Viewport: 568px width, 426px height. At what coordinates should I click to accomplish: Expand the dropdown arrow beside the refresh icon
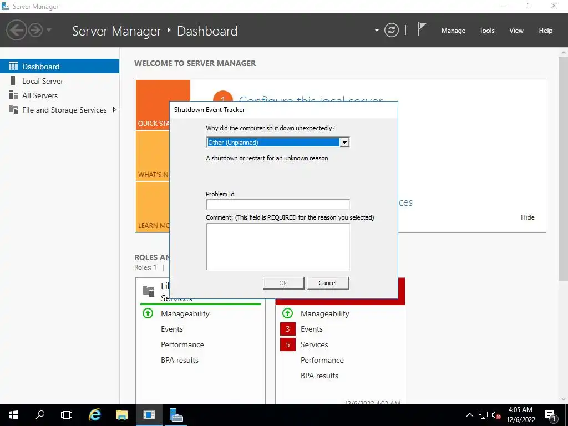coord(377,31)
